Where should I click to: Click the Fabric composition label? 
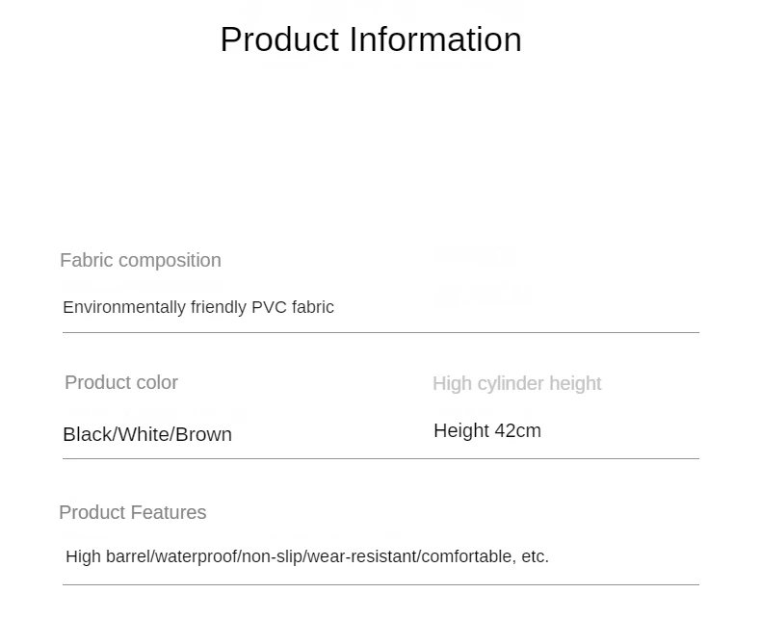coord(141,260)
